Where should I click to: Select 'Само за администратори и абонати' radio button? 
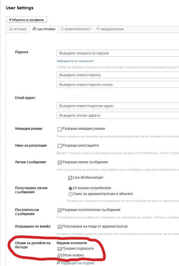(x=70, y=194)
